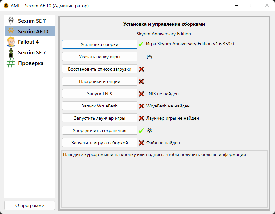Click the gear icon next to Упорядочить сохранения
This screenshot has height=214, width=275.
(x=149, y=130)
